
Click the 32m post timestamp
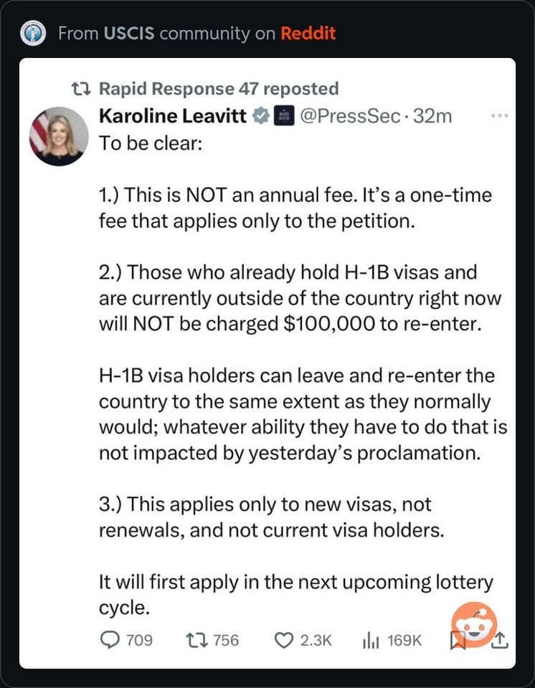point(432,116)
